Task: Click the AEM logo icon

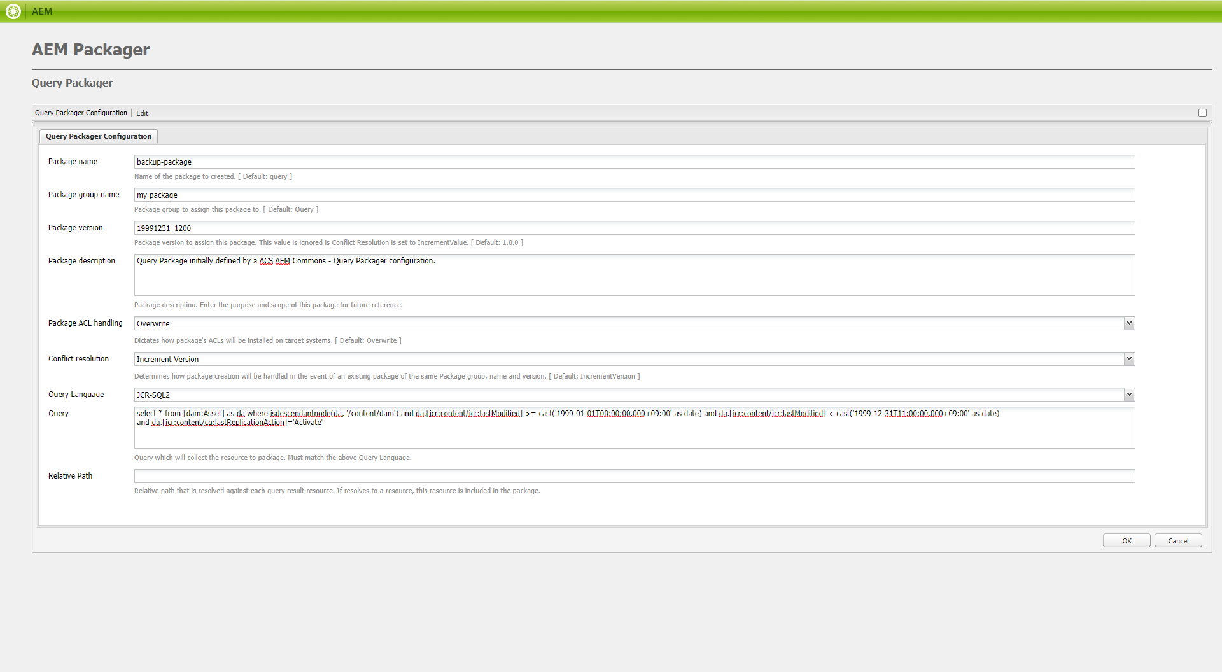Action: pyautogui.click(x=13, y=11)
